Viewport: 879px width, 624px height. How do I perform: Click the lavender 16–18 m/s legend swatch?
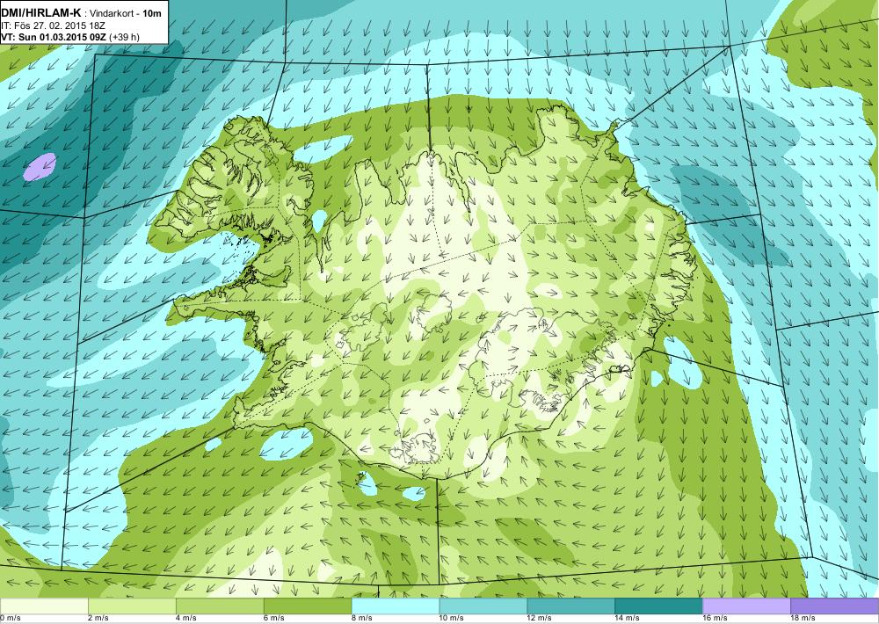[x=746, y=606]
